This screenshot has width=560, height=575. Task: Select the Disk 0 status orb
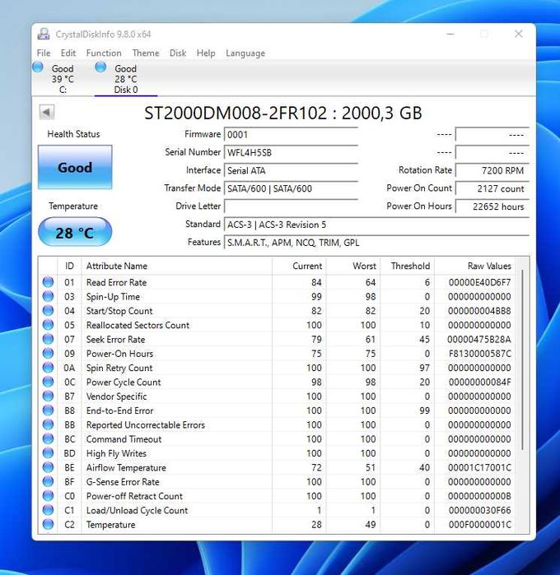pos(100,67)
